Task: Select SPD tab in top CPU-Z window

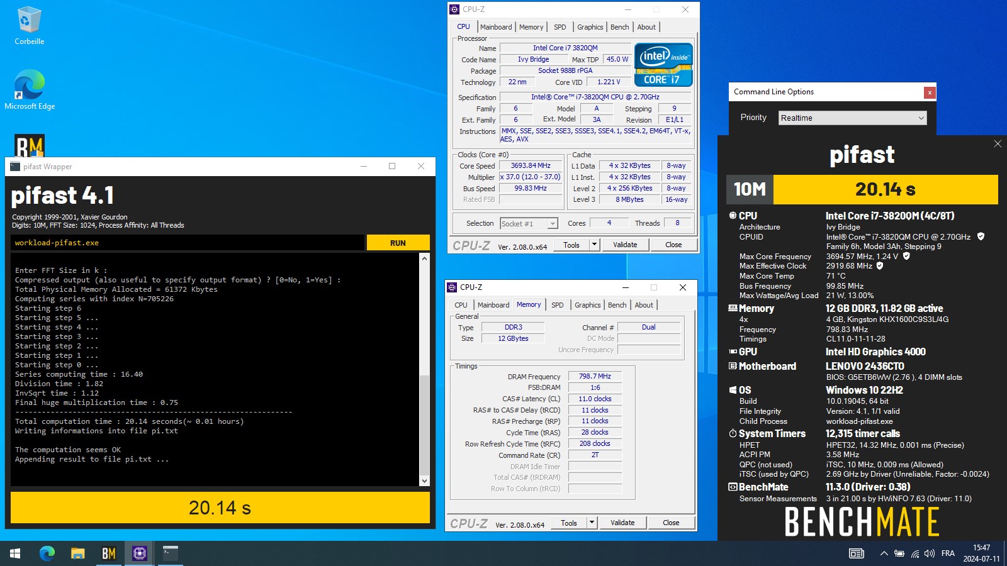Action: [x=560, y=27]
